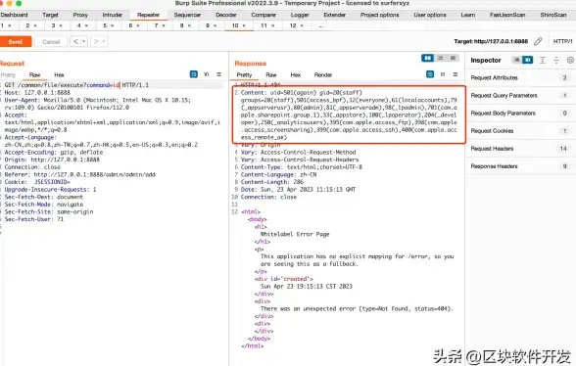Go forward to next request in history
This screenshot has height=366, width=576.
pos(96,41)
